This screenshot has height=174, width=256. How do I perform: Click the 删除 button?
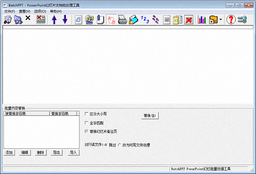pyautogui.click(x=41, y=153)
